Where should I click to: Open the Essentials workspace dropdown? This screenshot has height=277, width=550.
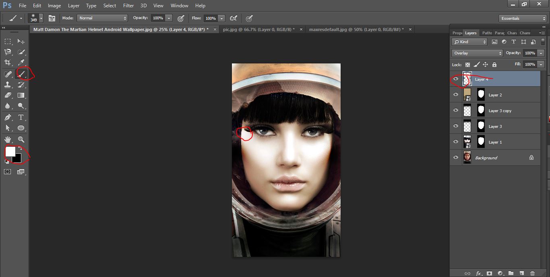(x=522, y=19)
